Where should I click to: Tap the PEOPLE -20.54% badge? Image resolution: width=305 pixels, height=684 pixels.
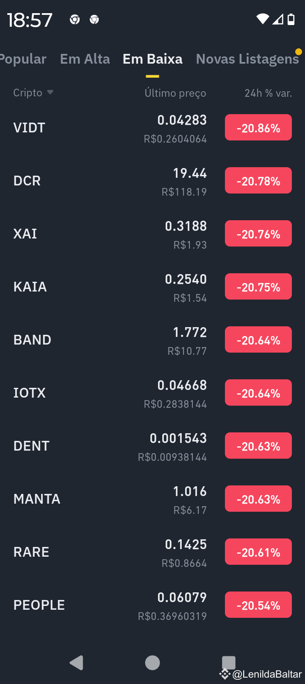(x=258, y=605)
